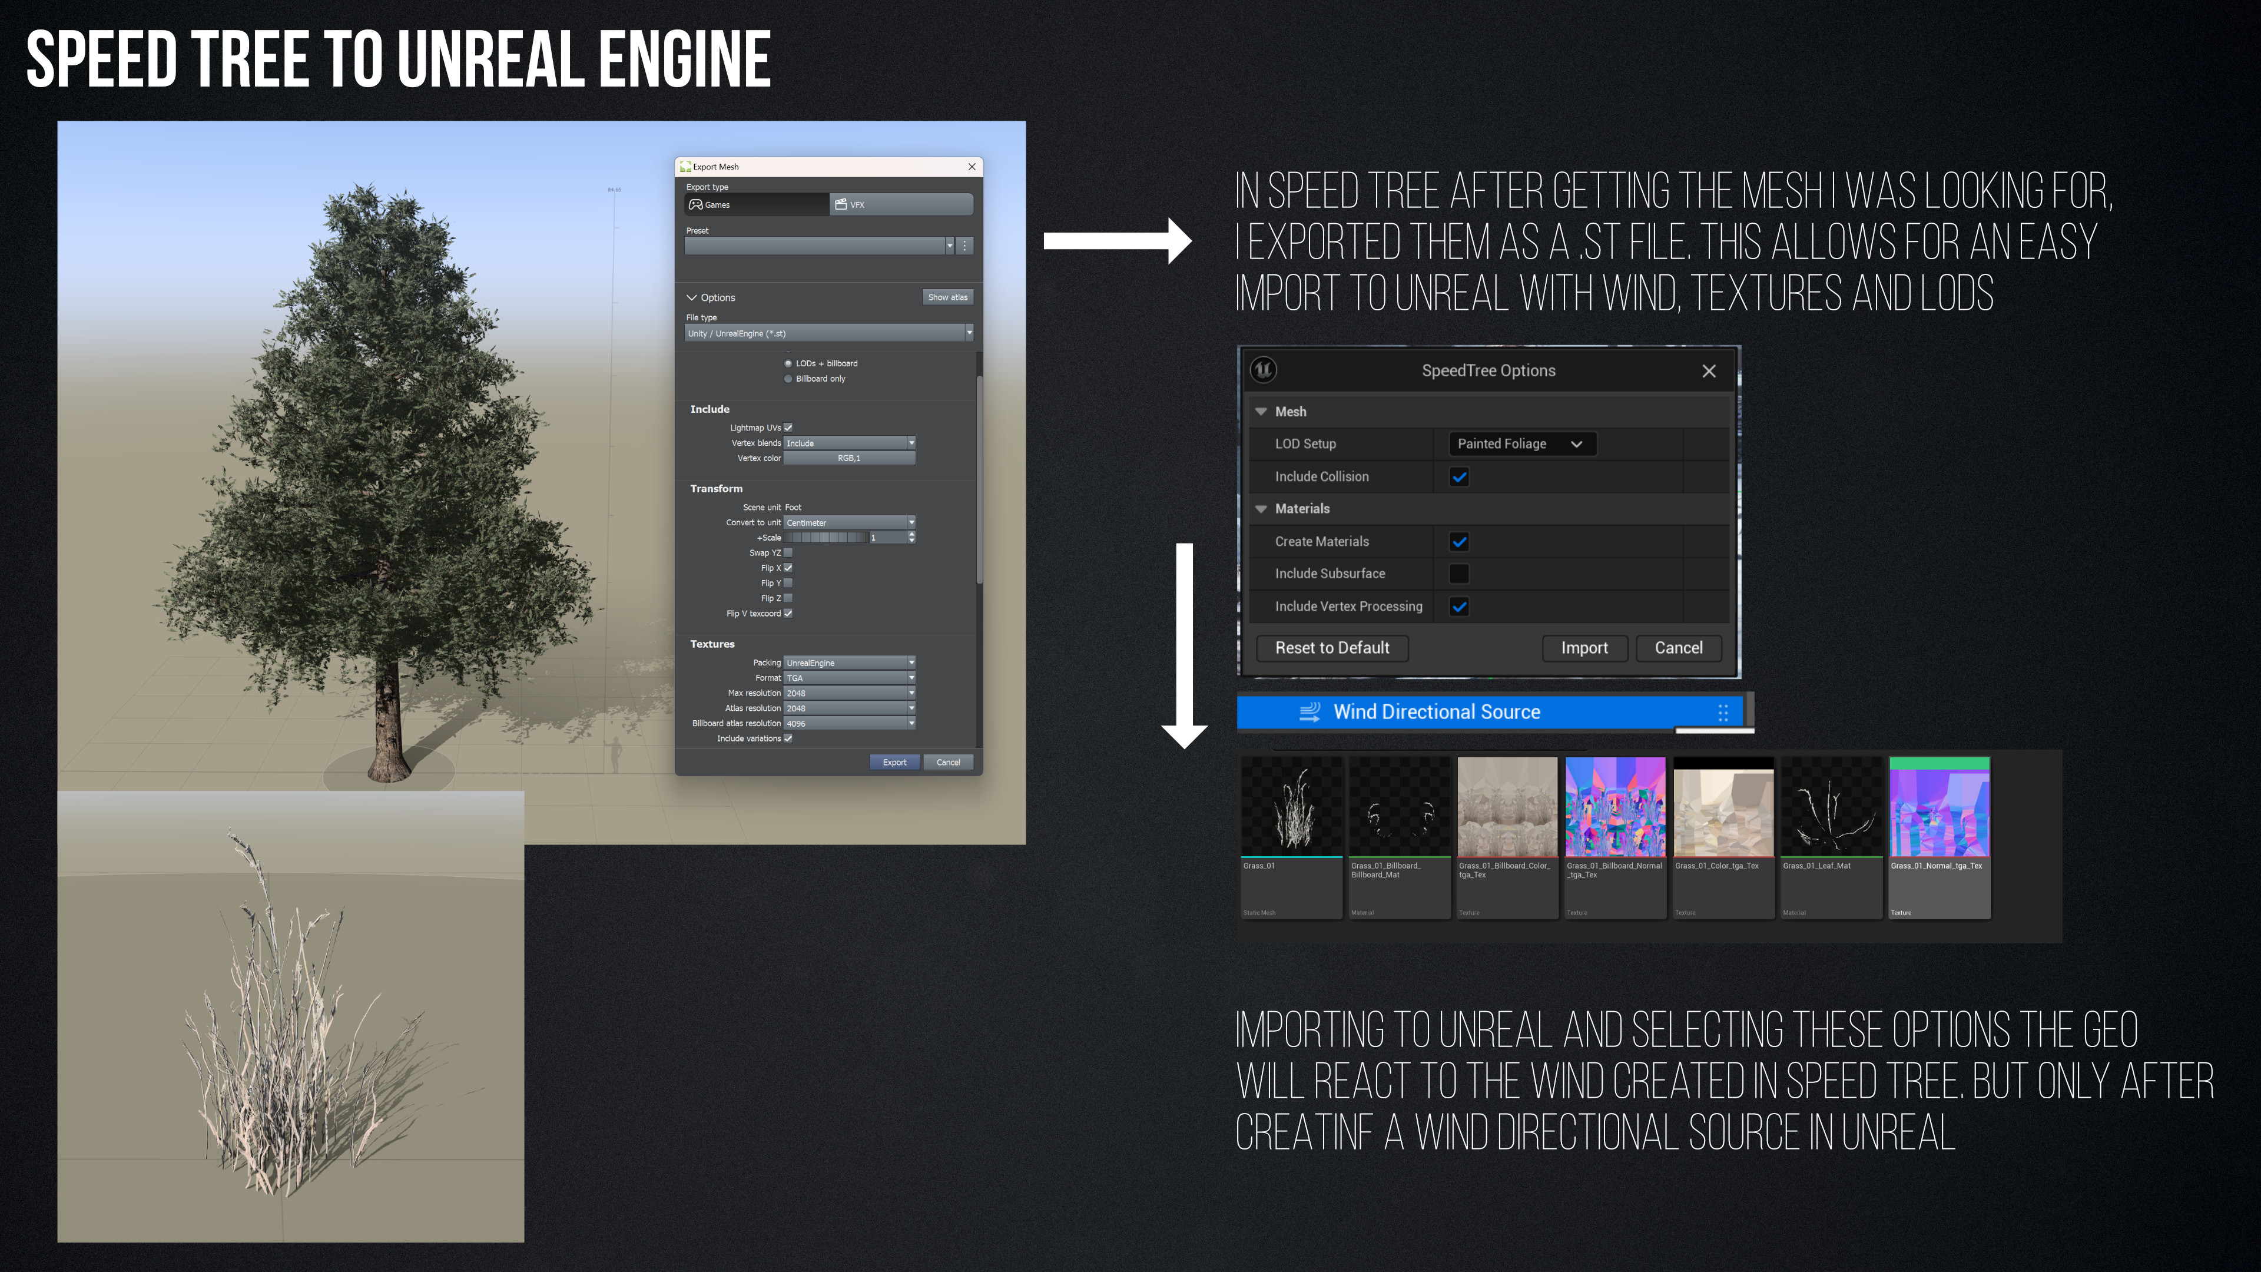Screen dimensions: 2261x1272
Task: Open the File type dropdown
Action: pyautogui.click(x=828, y=333)
